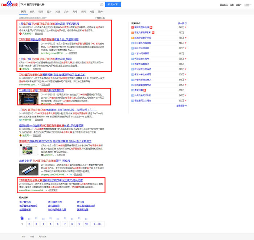The height and width of the screenshot is (240, 254).
Task: Open the 文库 tab
Action: (66, 12)
